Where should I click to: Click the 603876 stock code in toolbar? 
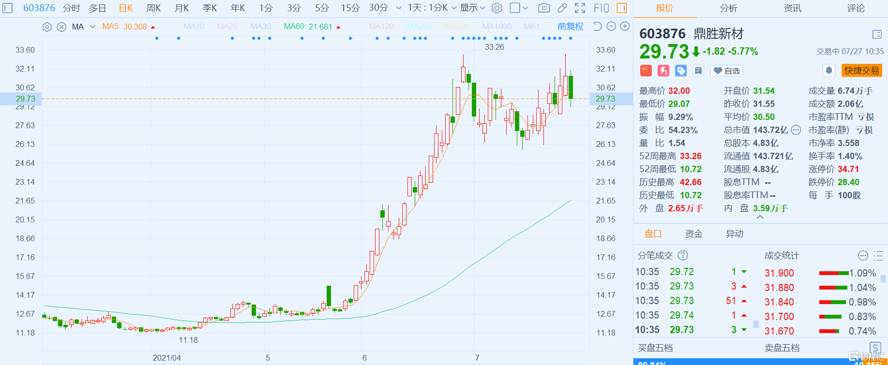39,8
